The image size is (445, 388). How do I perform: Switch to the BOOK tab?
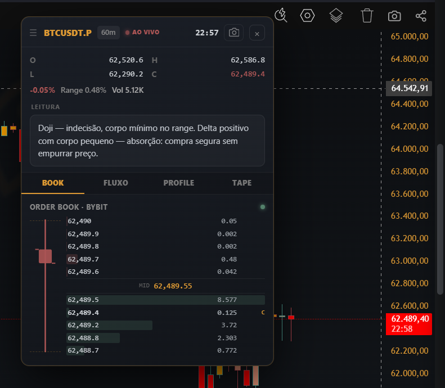53,183
